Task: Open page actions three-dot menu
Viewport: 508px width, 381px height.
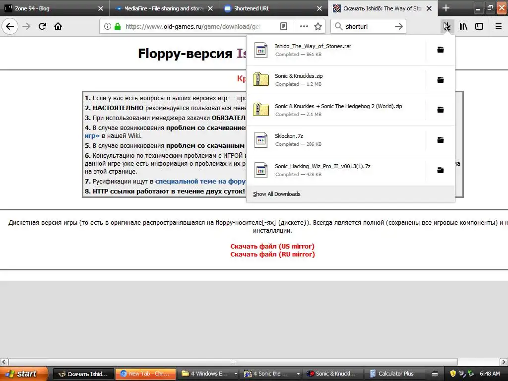Action: [304, 27]
